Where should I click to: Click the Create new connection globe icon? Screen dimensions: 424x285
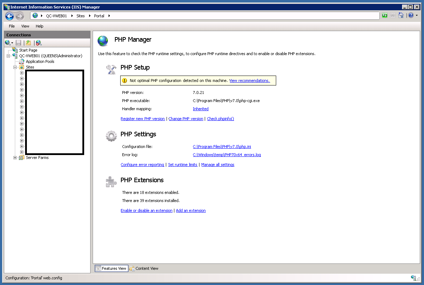8,43
